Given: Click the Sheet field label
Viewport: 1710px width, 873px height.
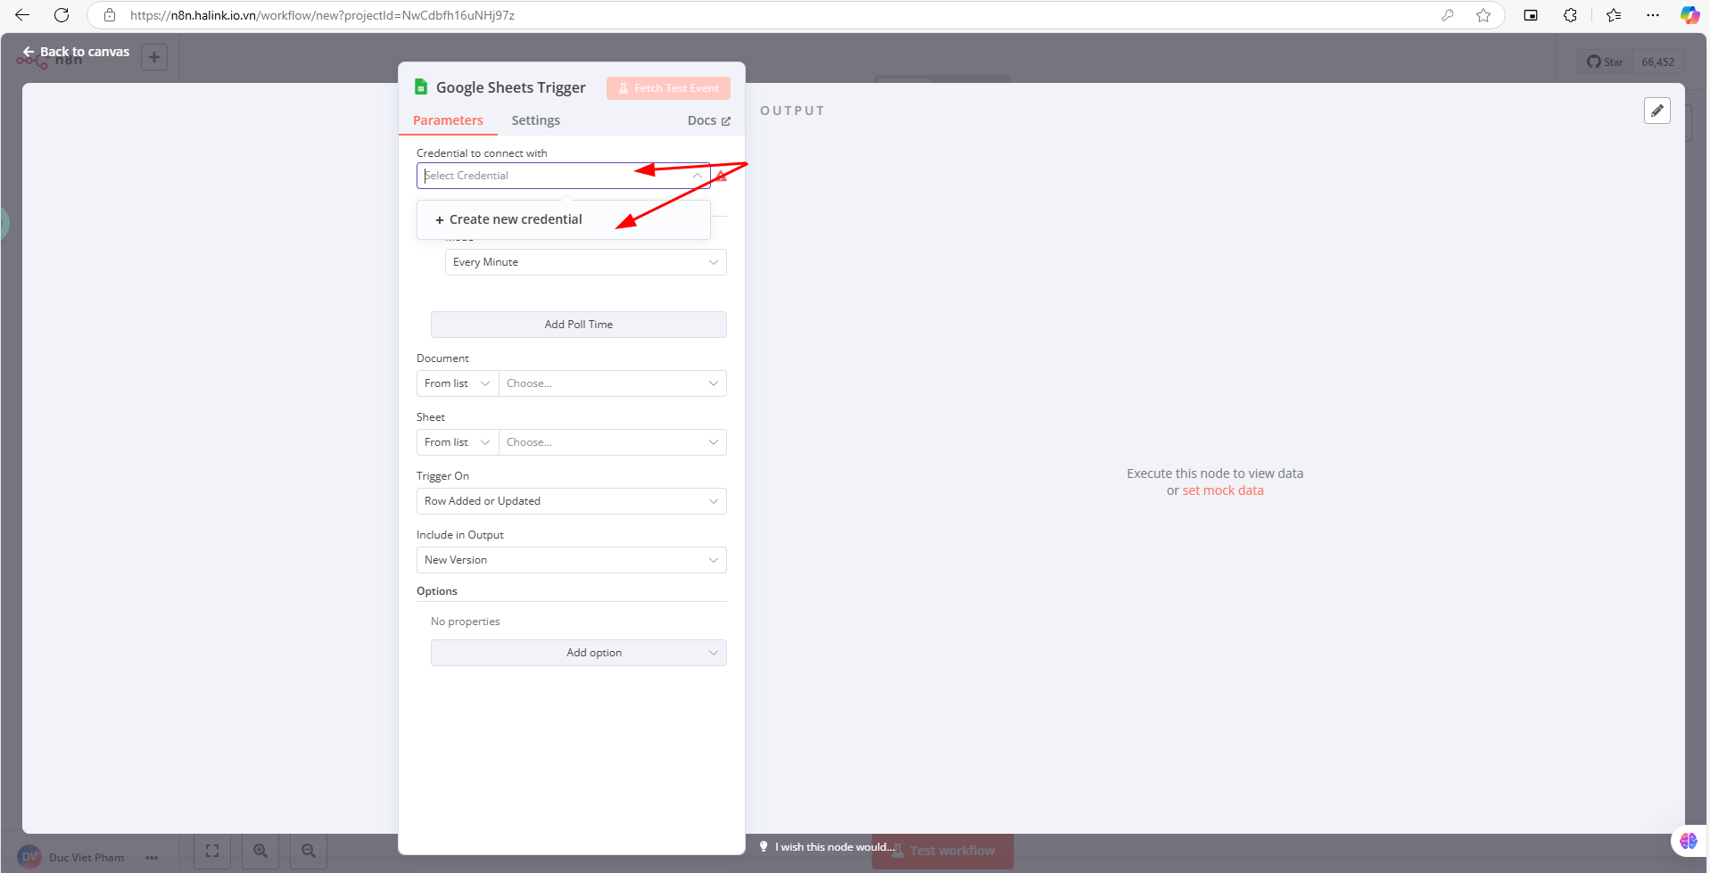Looking at the screenshot, I should pyautogui.click(x=431, y=417).
